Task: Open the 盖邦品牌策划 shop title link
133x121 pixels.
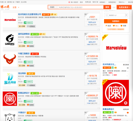Action: pos(24,34)
